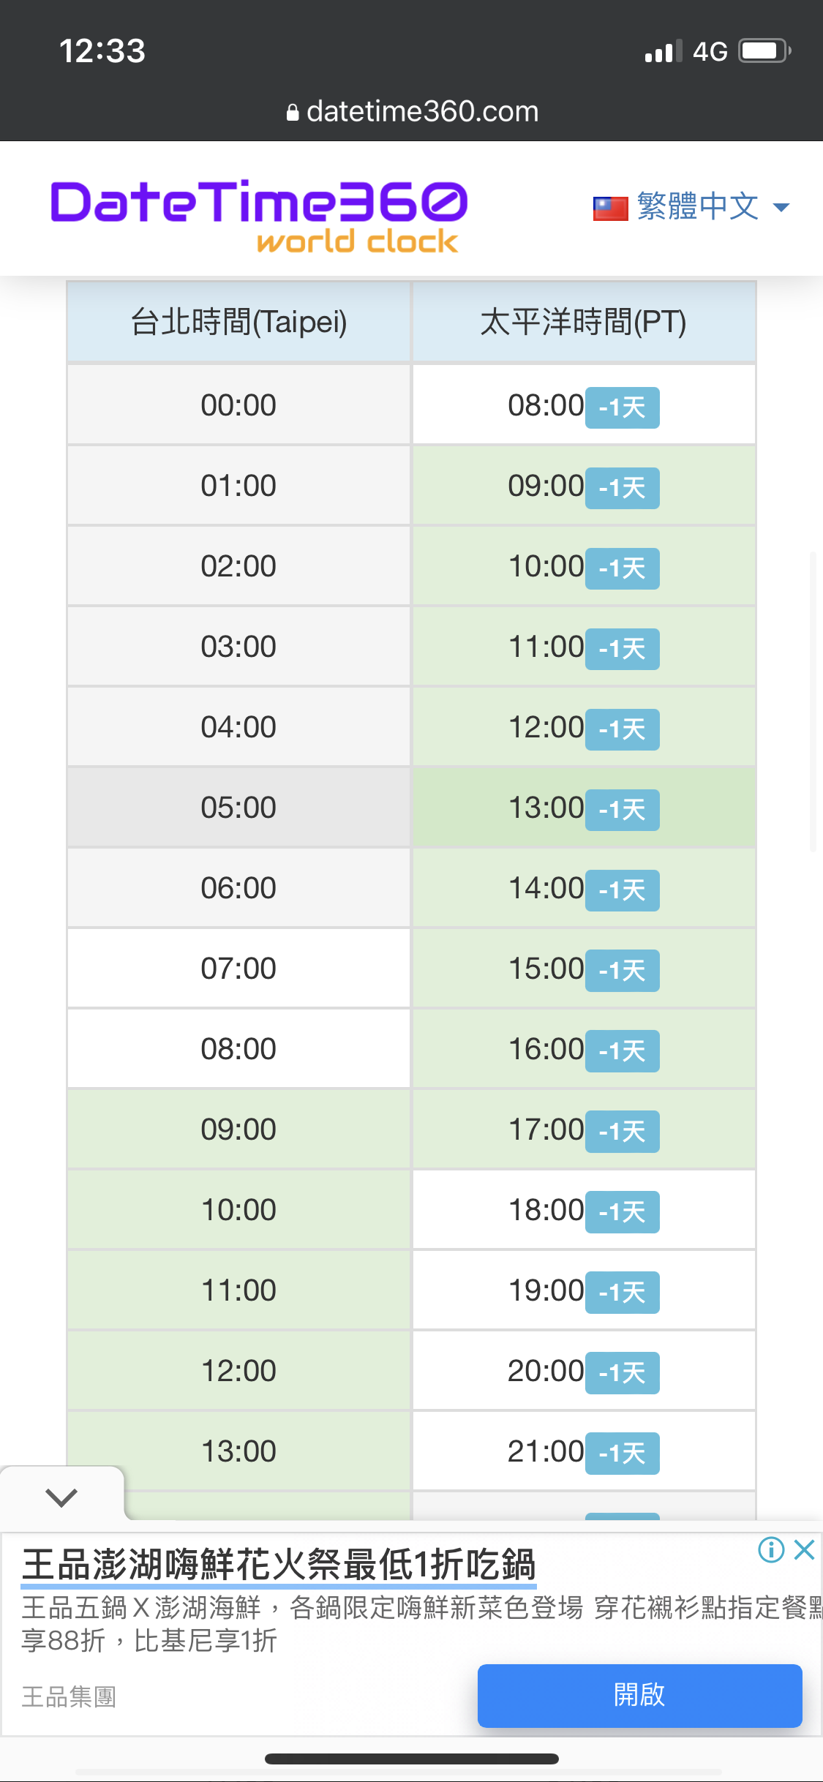Select the Taipei 12:00 cell
This screenshot has height=1782, width=823.
click(x=238, y=1371)
